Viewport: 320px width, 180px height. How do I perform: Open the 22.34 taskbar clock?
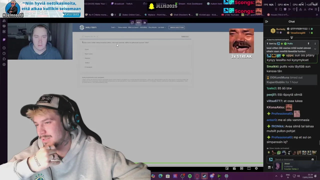tap(310, 176)
